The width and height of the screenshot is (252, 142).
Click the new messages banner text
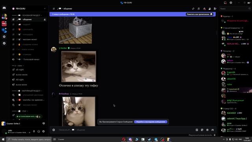point(63,14)
